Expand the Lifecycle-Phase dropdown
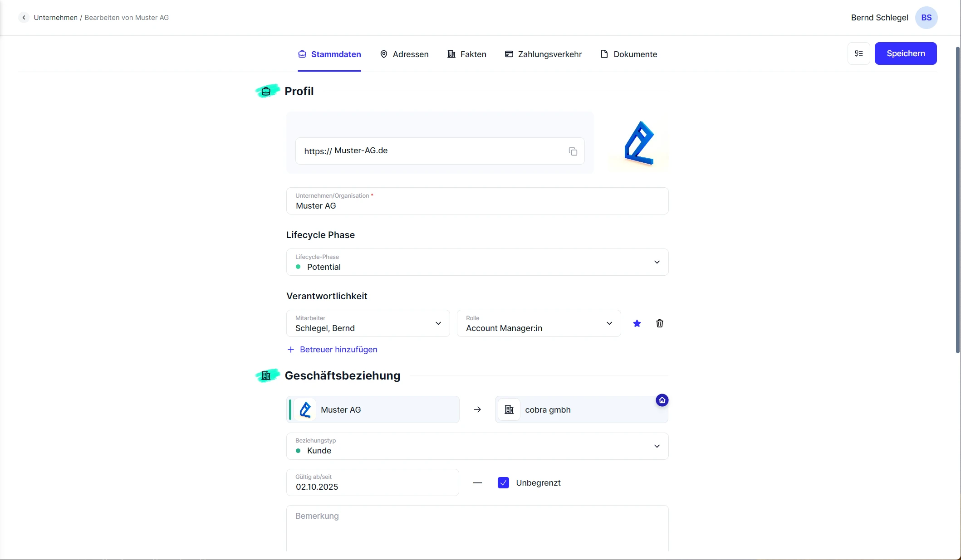The image size is (961, 560). (x=656, y=262)
